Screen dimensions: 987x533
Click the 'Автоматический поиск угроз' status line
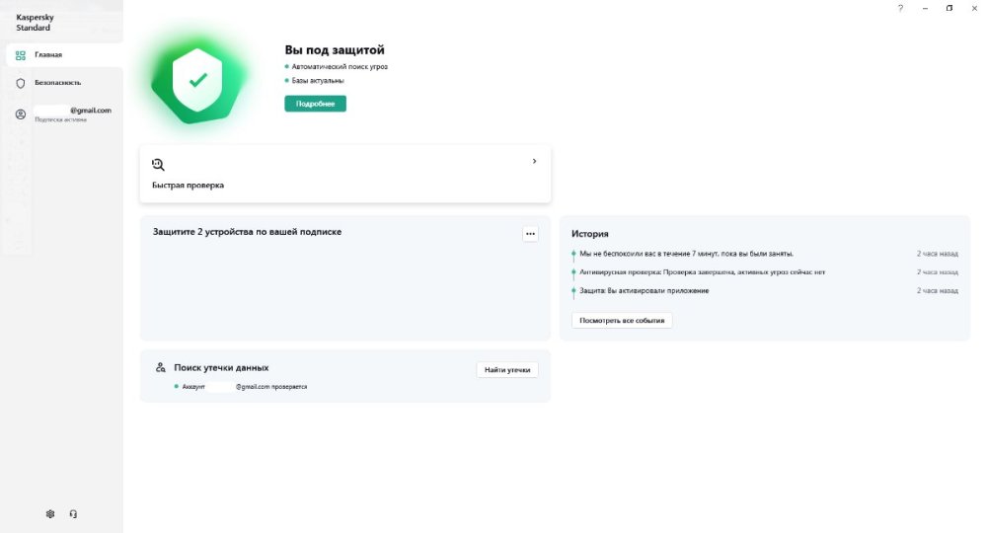tap(339, 66)
